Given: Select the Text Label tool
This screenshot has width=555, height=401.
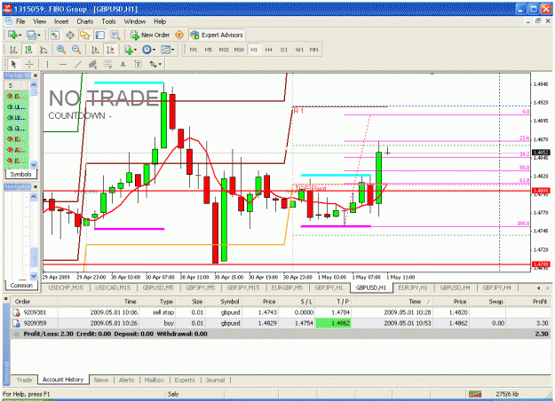Looking at the screenshot, I should click(x=138, y=65).
